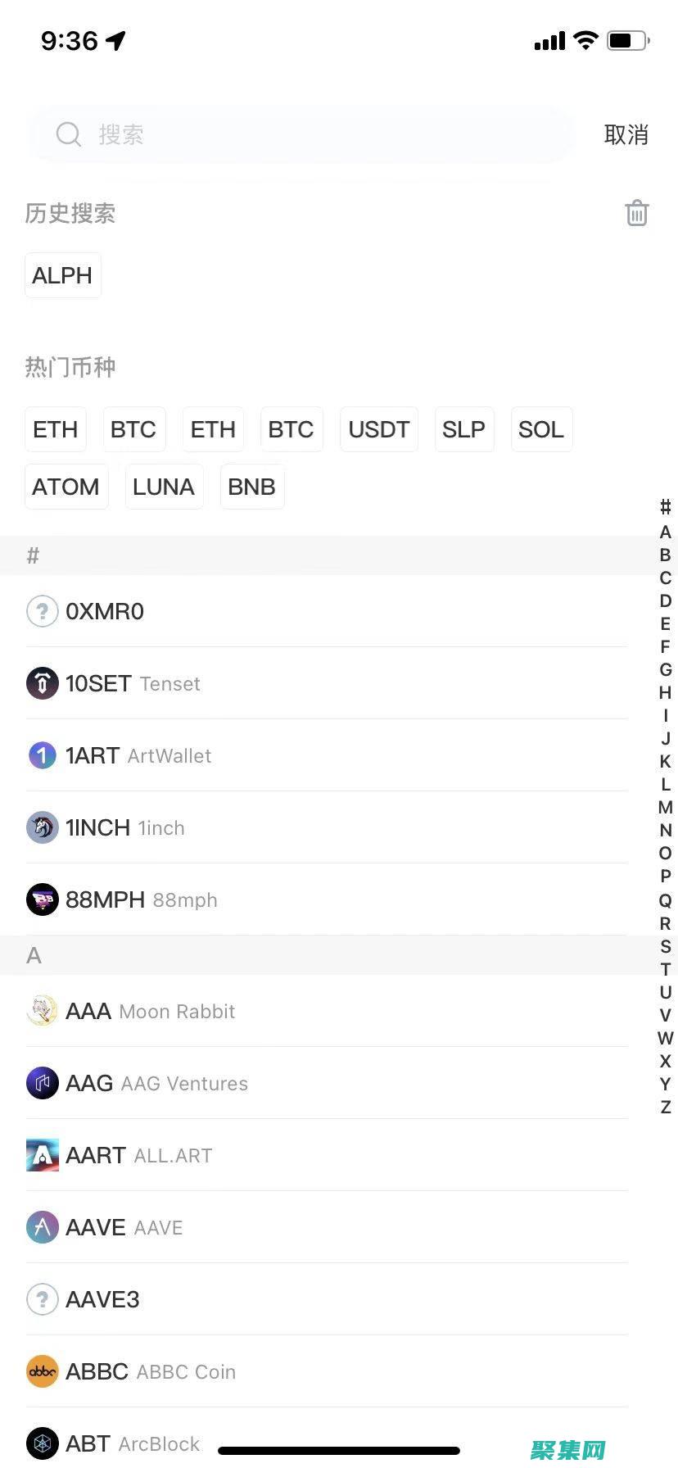
Task: Select the LUNA popular coin tag
Action: pos(164,487)
